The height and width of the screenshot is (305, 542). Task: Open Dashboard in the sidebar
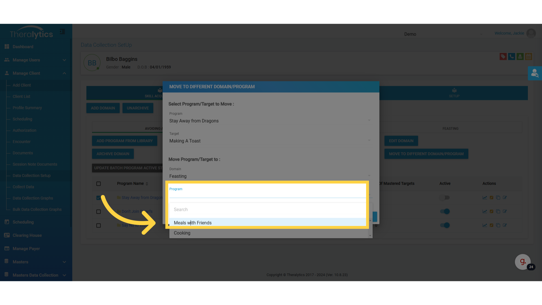click(x=23, y=47)
